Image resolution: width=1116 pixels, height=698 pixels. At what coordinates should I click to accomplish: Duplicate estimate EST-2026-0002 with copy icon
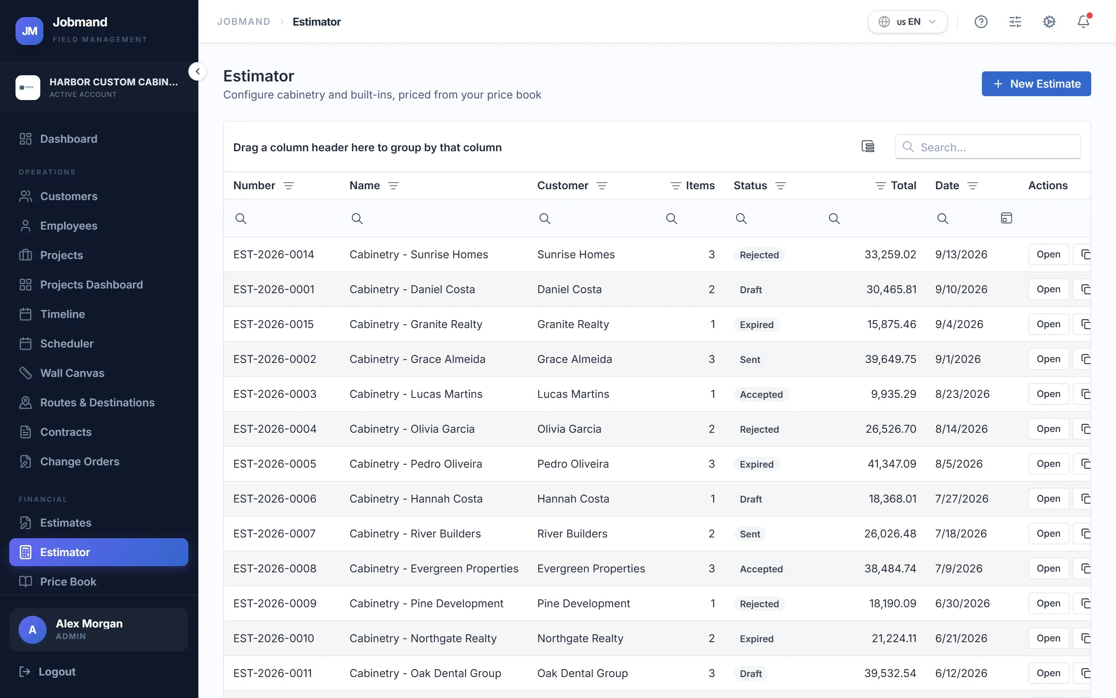tap(1082, 359)
